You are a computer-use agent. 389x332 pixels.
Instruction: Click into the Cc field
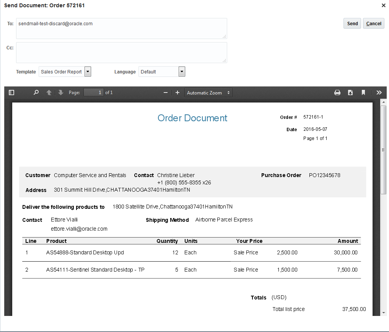[121, 52]
